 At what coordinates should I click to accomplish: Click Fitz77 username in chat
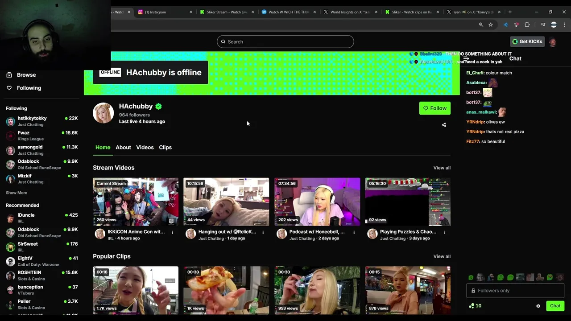point(472,141)
